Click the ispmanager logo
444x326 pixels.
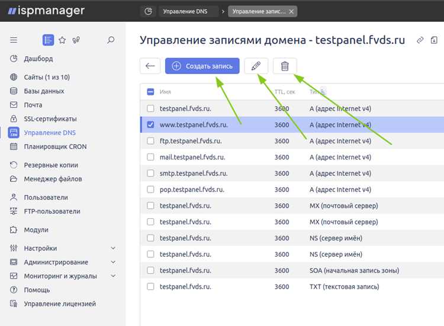point(46,11)
